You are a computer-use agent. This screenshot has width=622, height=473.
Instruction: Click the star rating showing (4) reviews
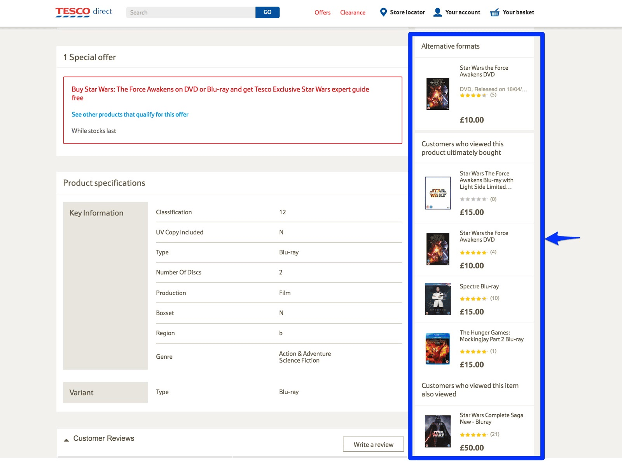click(473, 252)
